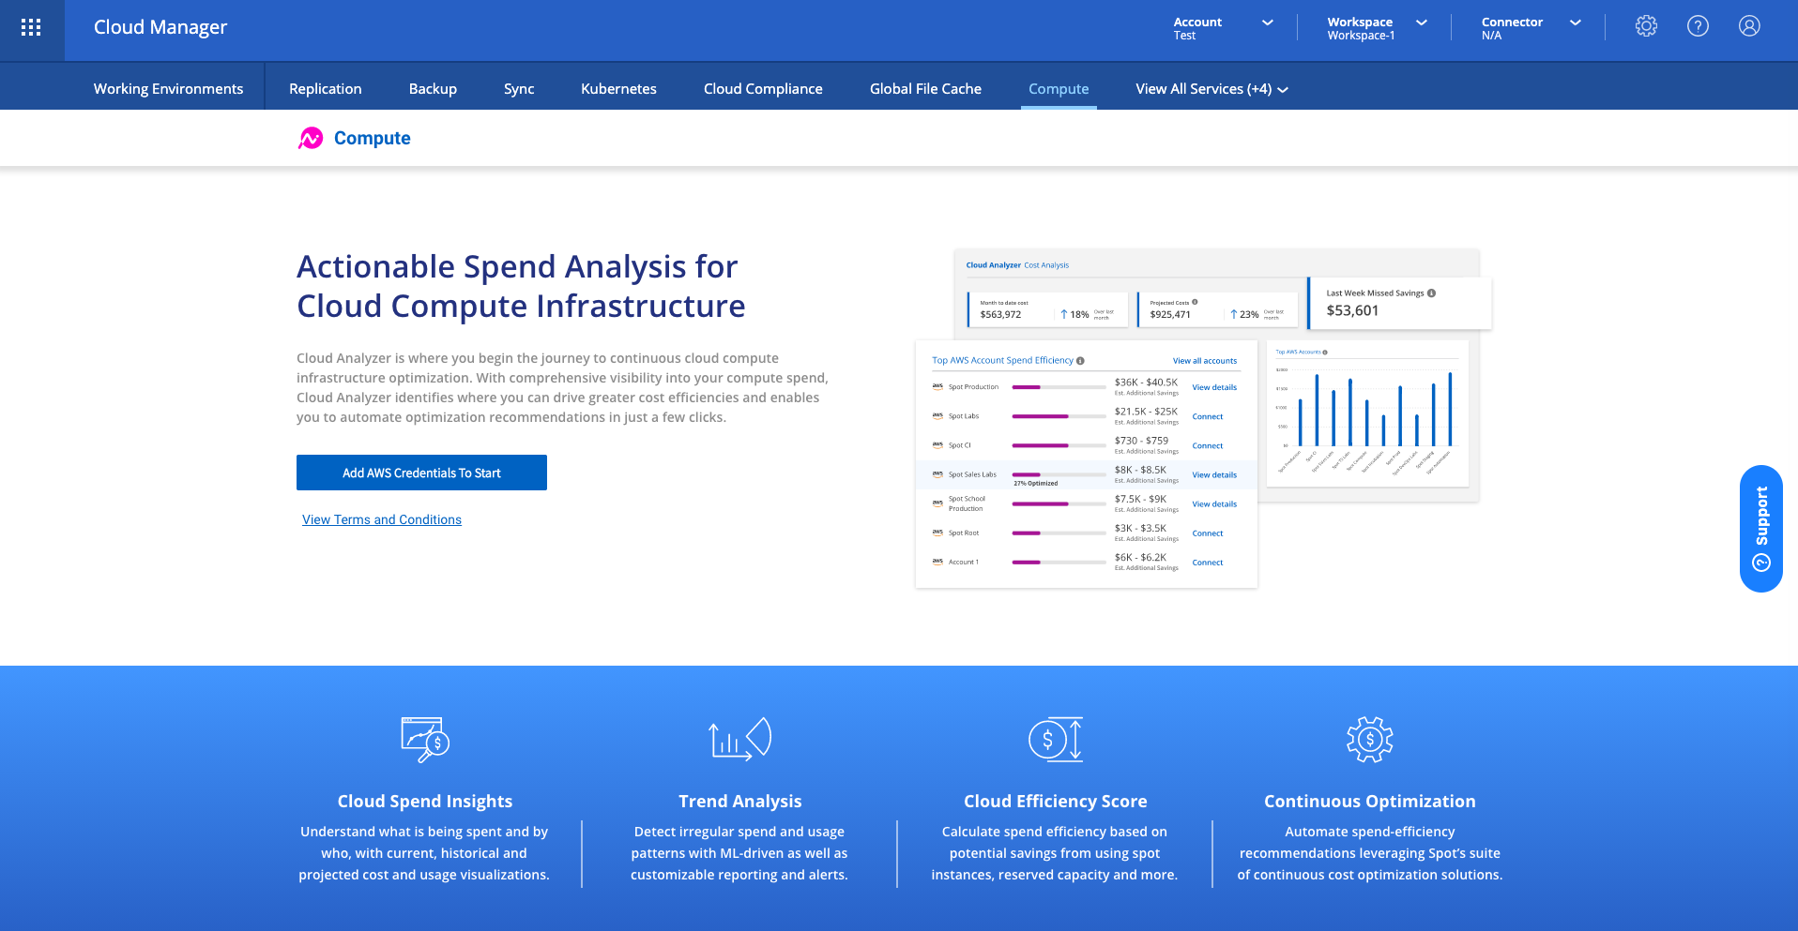Click the pink Compute logo icon
This screenshot has width=1798, height=931.
311,139
